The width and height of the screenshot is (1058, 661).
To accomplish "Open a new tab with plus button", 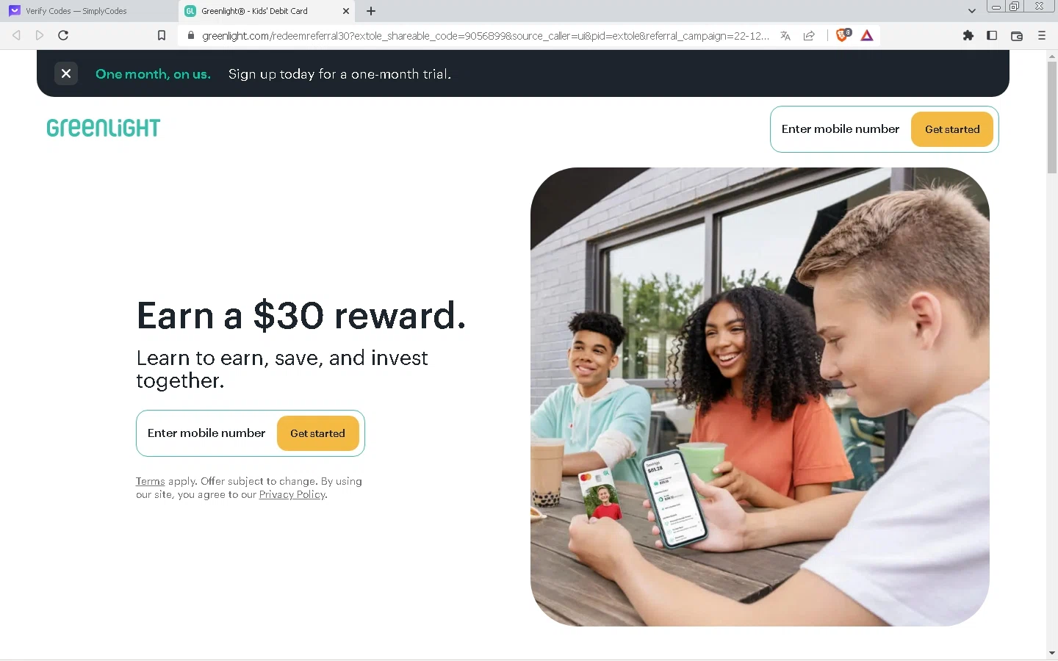I will pyautogui.click(x=371, y=11).
